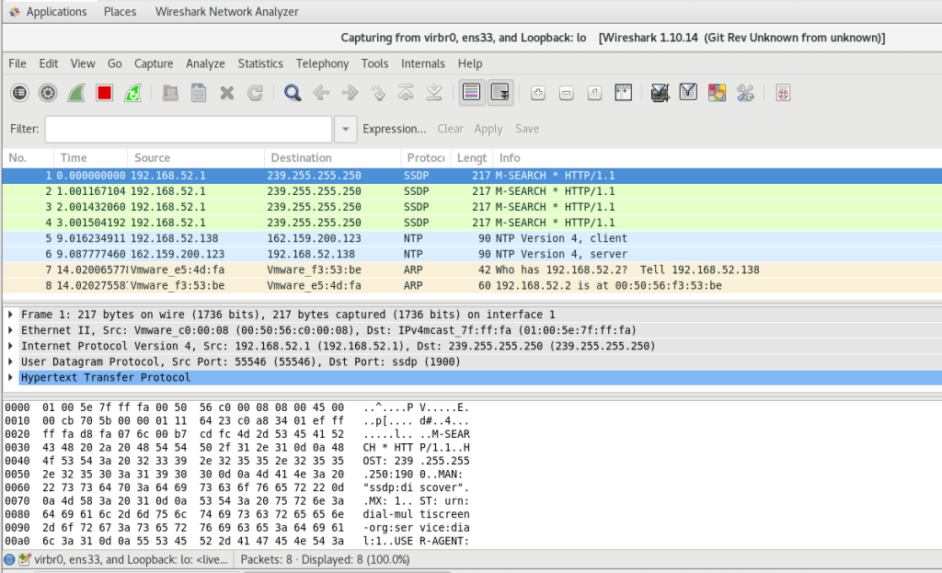Open display filters funnel icon
The image size is (942, 573).
tap(688, 93)
